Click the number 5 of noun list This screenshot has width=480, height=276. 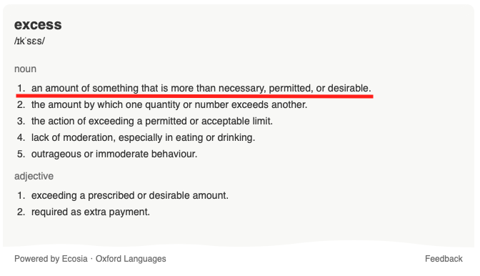click(x=21, y=154)
